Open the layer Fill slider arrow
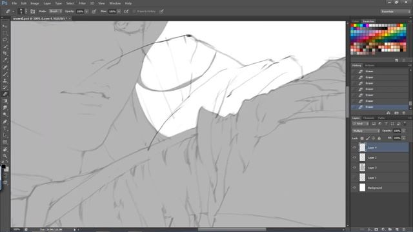 [404, 138]
